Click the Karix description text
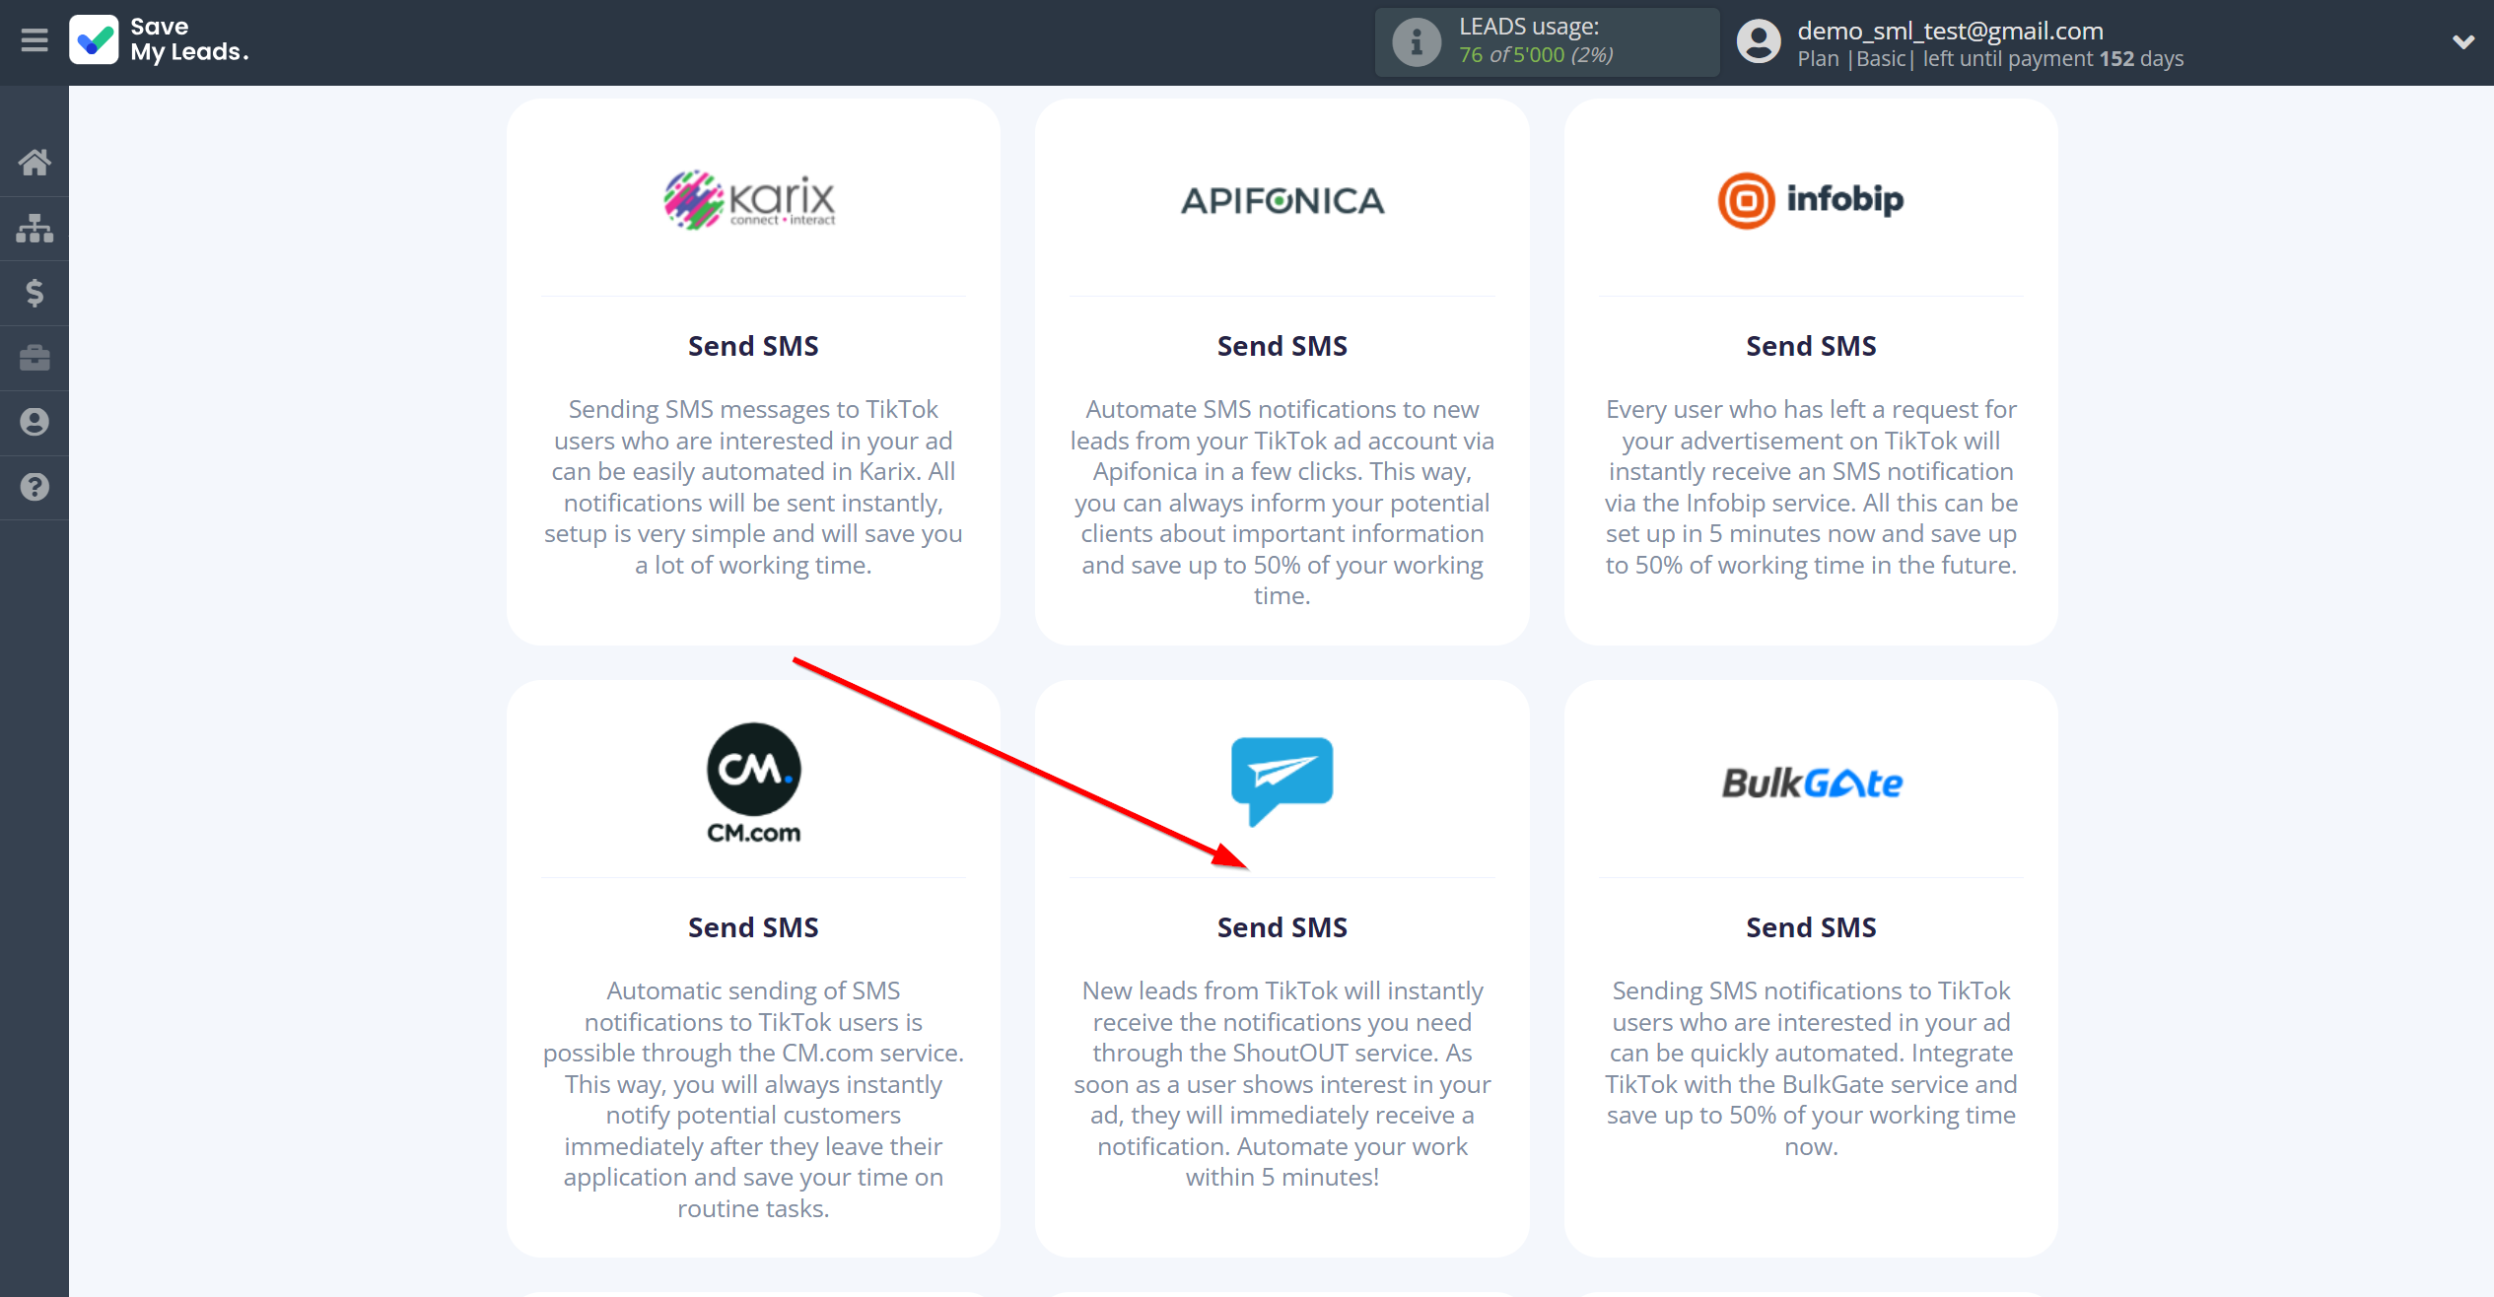Image resolution: width=2494 pixels, height=1297 pixels. click(x=753, y=487)
